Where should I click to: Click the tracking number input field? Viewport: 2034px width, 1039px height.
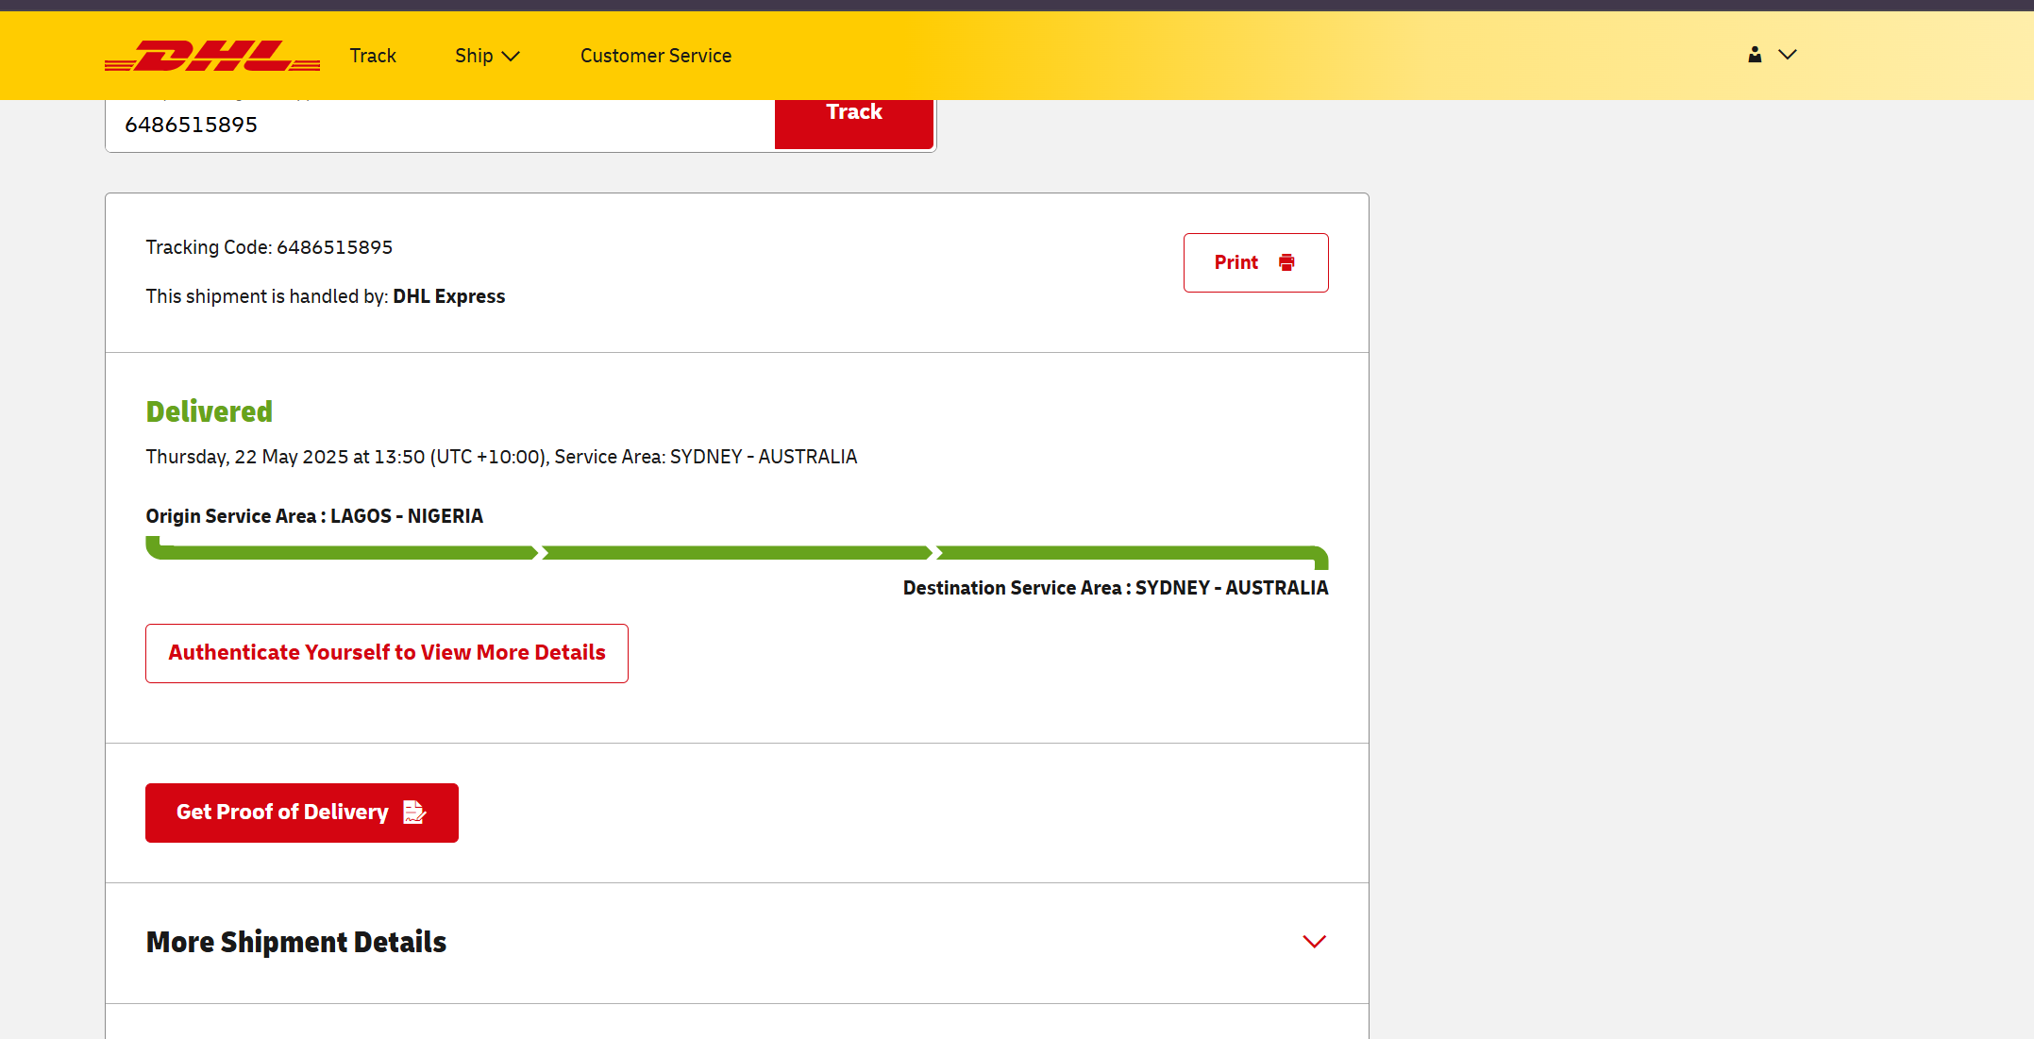point(440,125)
